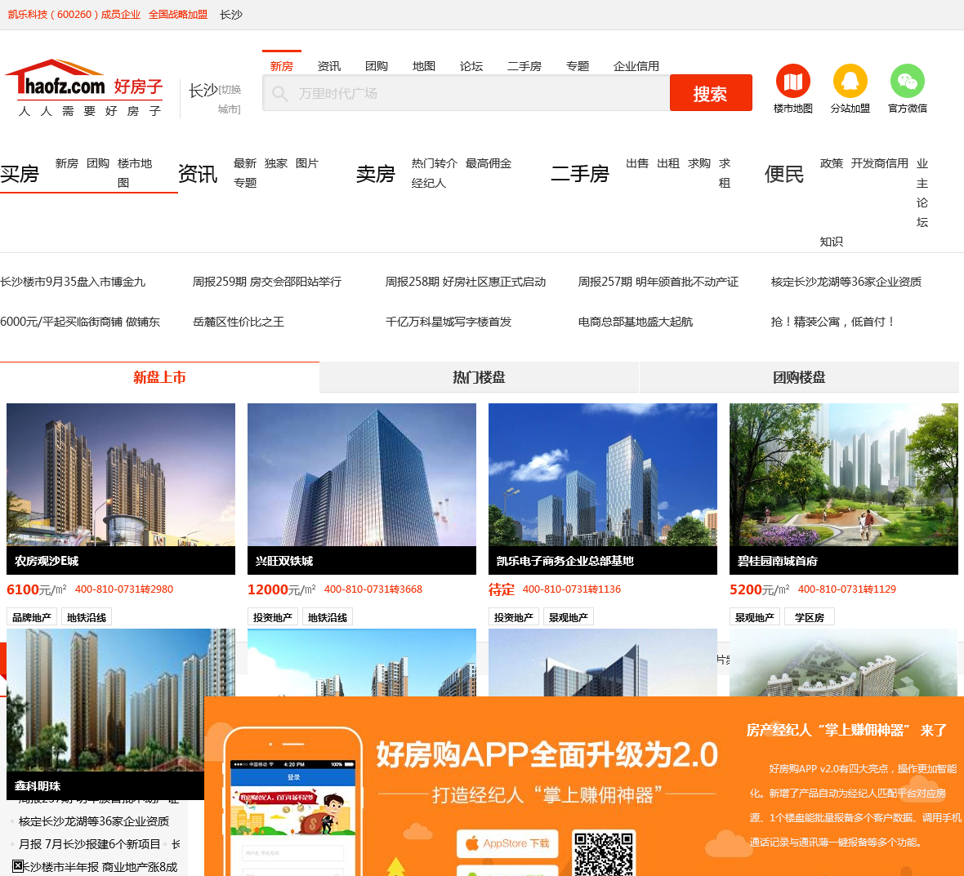Click 地铁沿线 tag under 兴旺双铁城
The image size is (964, 876).
coord(328,617)
